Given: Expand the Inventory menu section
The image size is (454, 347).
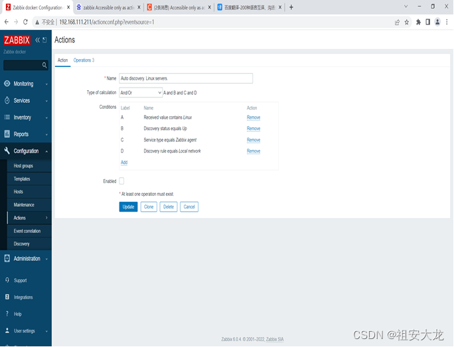Looking at the screenshot, I should (46, 118).
